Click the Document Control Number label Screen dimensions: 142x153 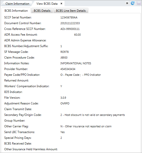tap(23, 23)
